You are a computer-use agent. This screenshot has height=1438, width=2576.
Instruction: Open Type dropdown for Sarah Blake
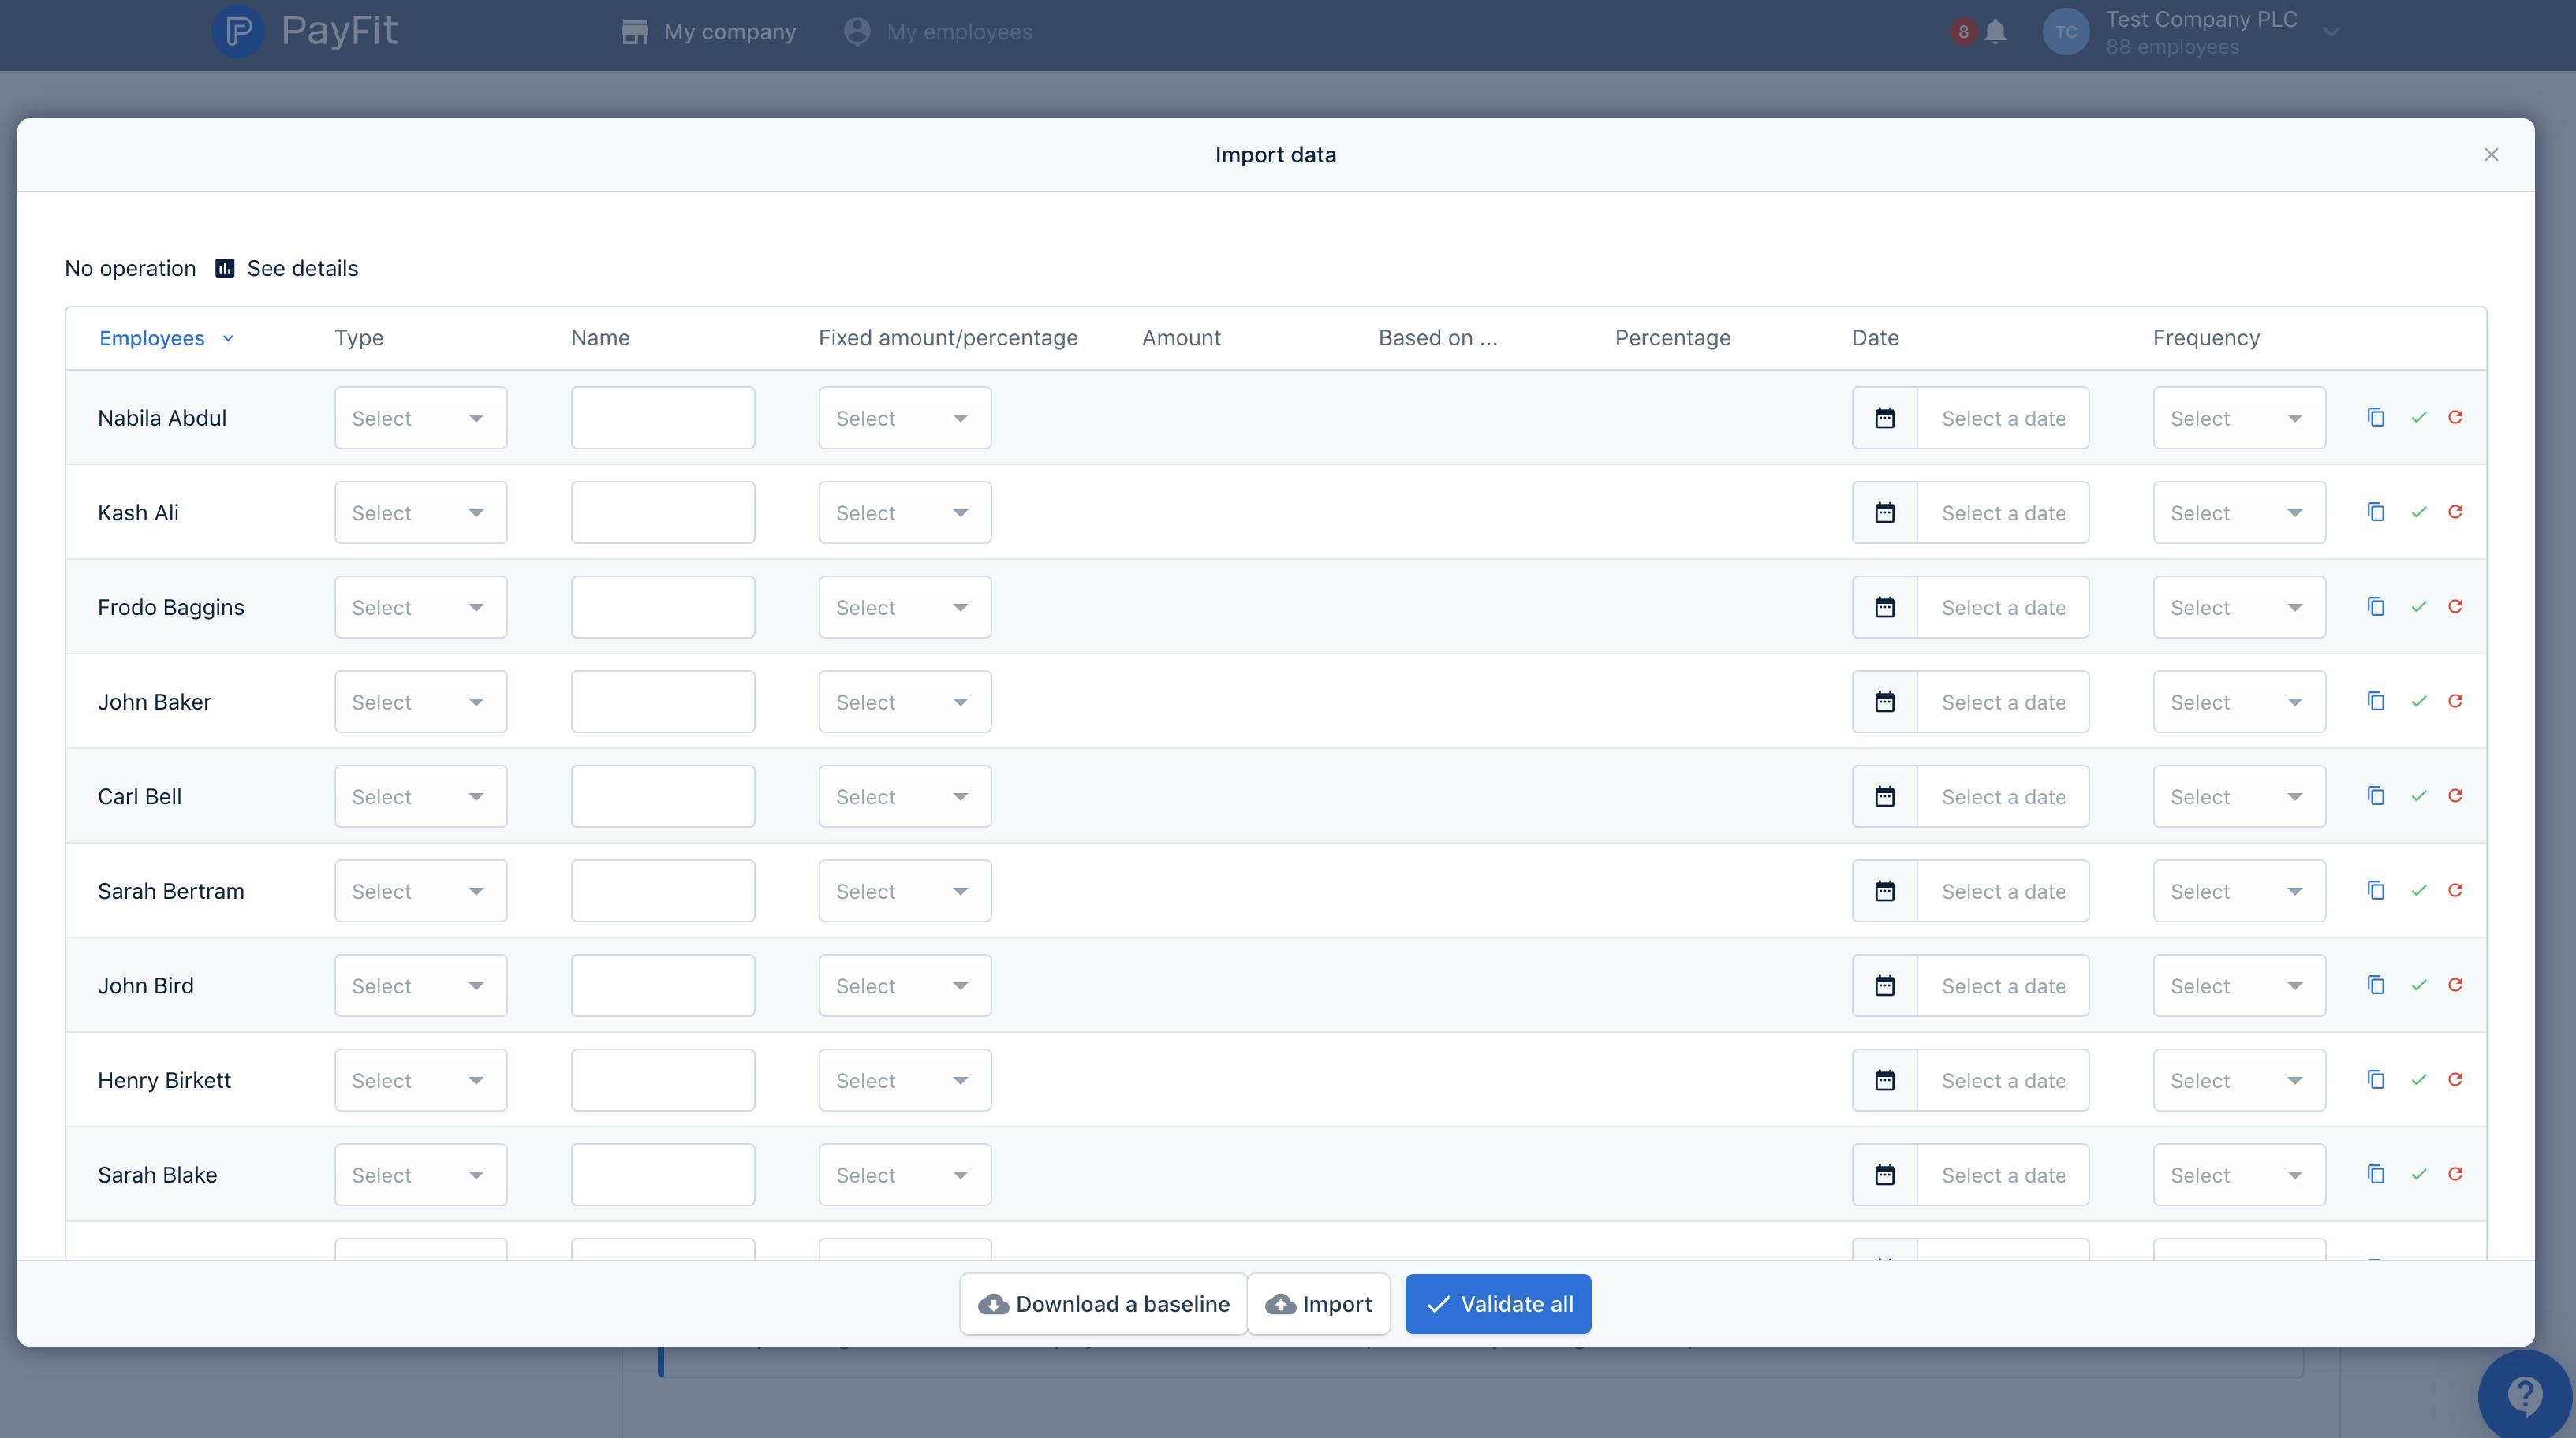pos(420,1174)
